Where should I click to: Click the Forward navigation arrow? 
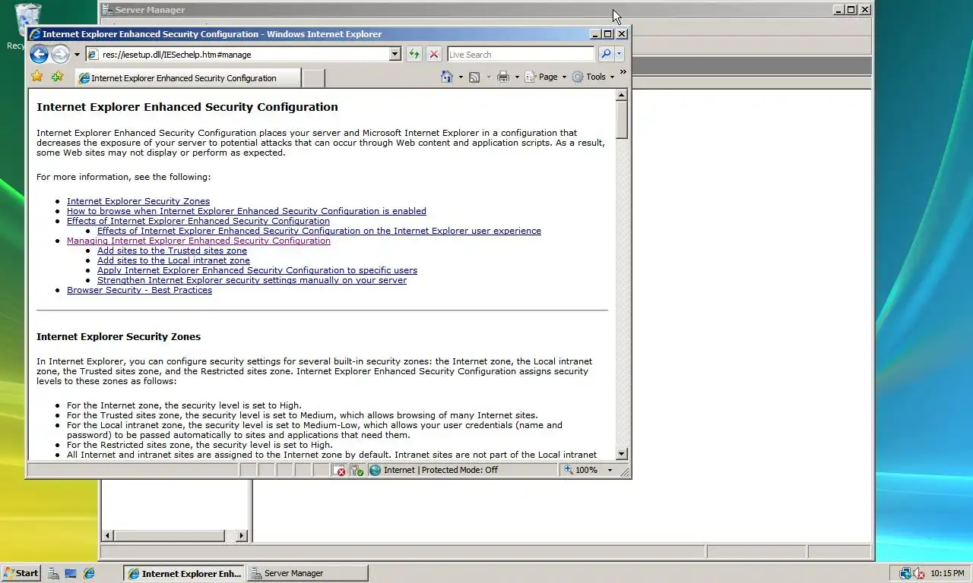coord(60,54)
